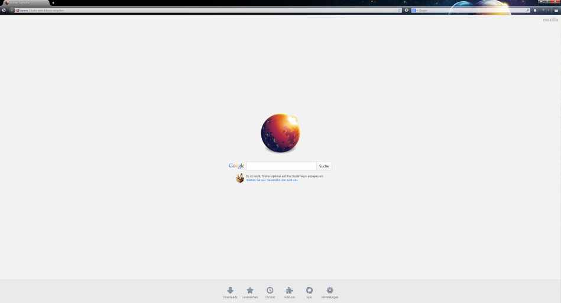Focus the Google search field in the page center
The height and width of the screenshot is (303, 561).
tap(281, 166)
